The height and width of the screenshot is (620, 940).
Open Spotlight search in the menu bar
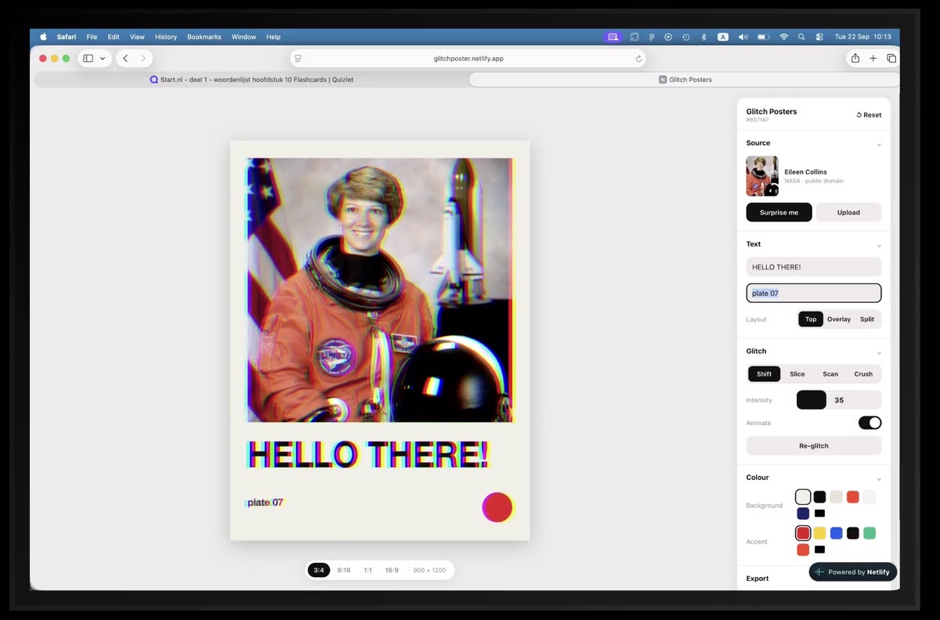[x=801, y=37]
